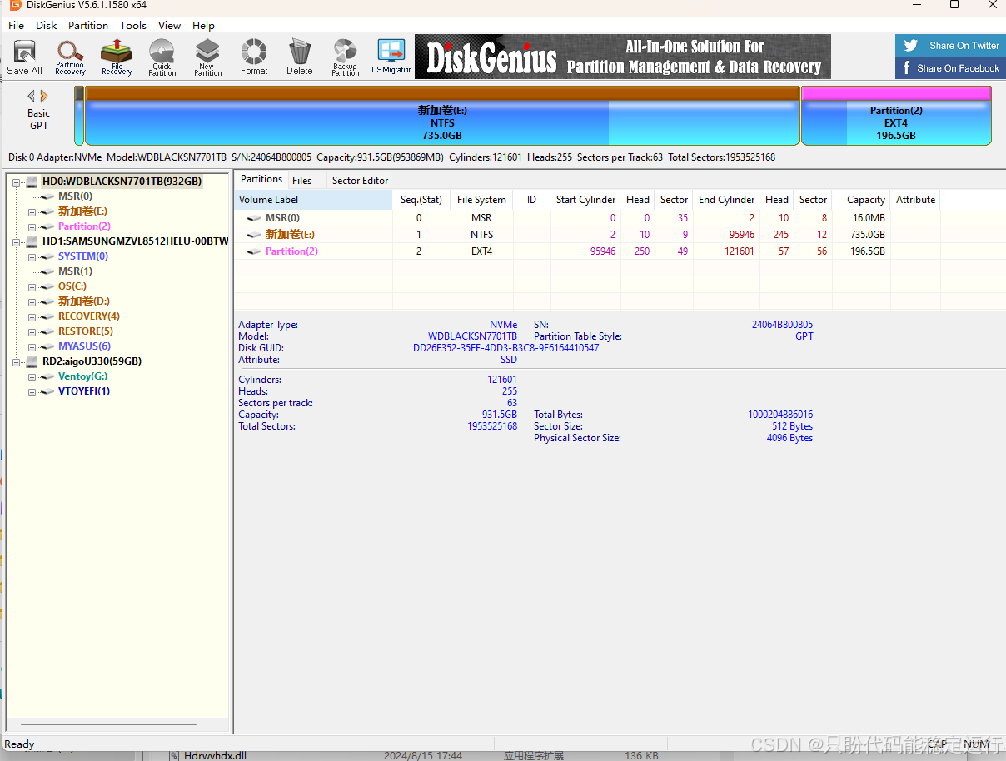The image size is (1006, 761).
Task: Open Quick Partition tool
Action: [x=162, y=57]
